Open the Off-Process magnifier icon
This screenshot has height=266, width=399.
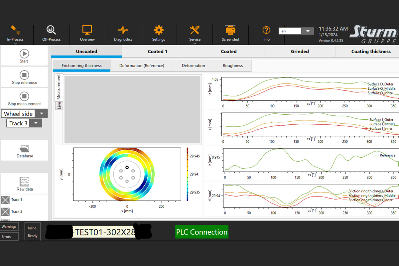point(51,30)
